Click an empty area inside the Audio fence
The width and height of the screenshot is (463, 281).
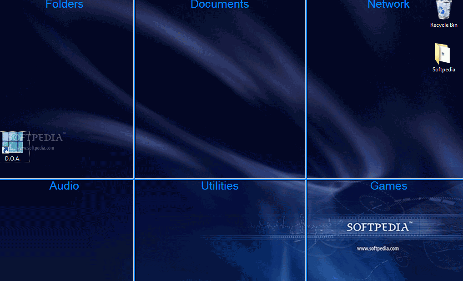[x=64, y=236]
